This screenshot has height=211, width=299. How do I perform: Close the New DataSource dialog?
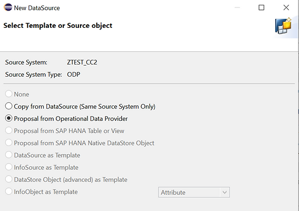point(286,7)
